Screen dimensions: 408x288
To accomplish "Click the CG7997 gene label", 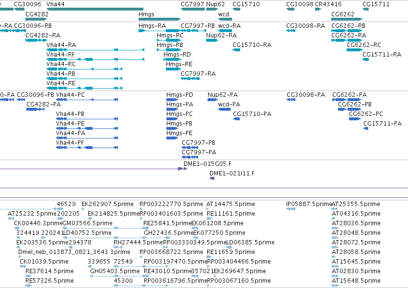I will [x=192, y=4].
